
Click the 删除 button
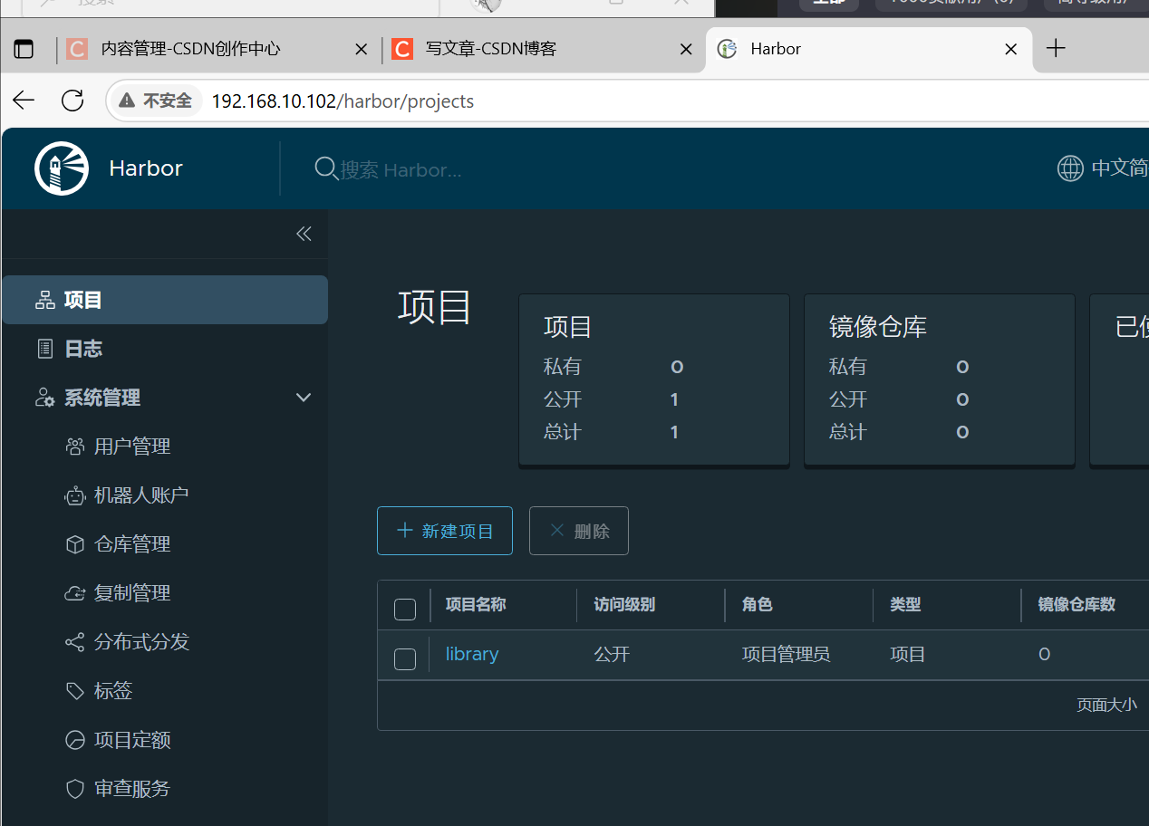pyautogui.click(x=579, y=531)
